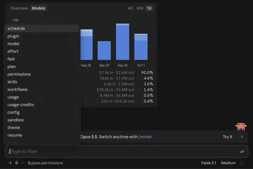Follow the /model link in banner
Viewport: 253px width, 169px height.
(145, 137)
